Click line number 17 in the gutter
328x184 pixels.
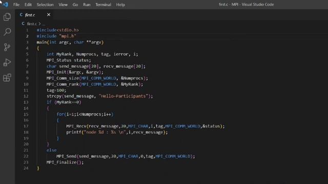[26, 126]
